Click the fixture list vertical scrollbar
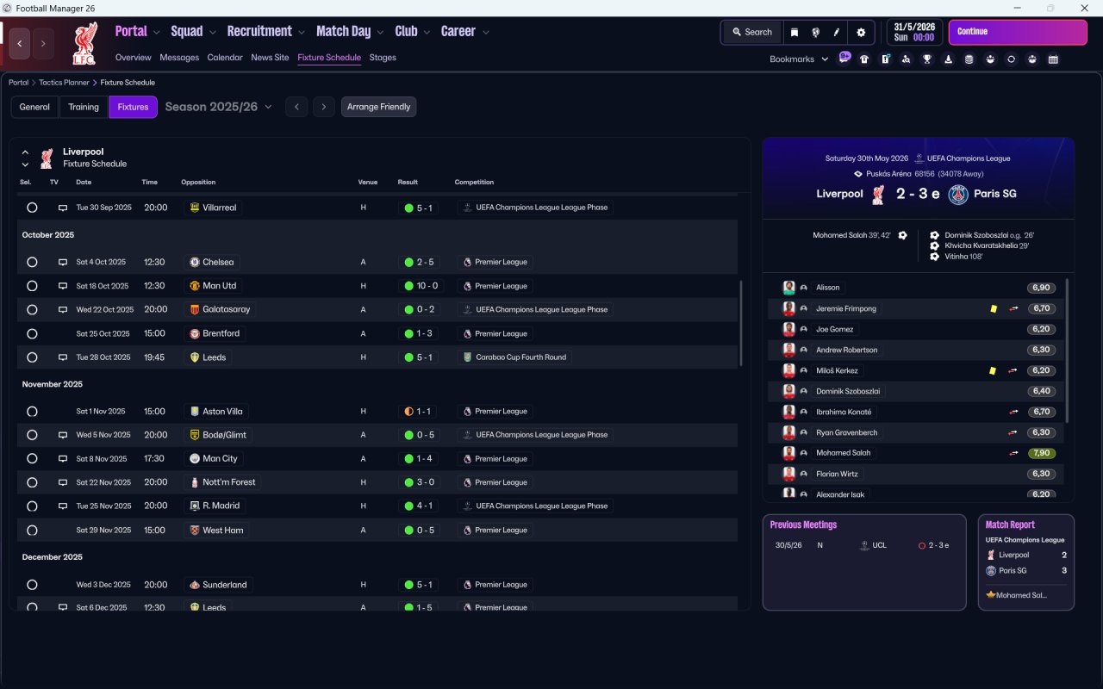Screen dimensions: 1103x689 (741, 323)
